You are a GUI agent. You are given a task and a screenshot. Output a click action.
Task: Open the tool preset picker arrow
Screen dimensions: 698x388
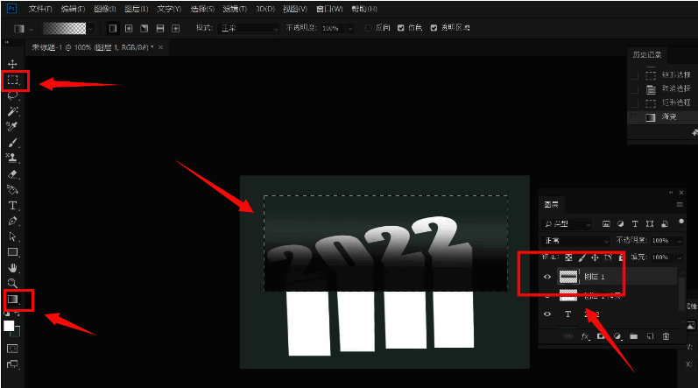click(32, 30)
